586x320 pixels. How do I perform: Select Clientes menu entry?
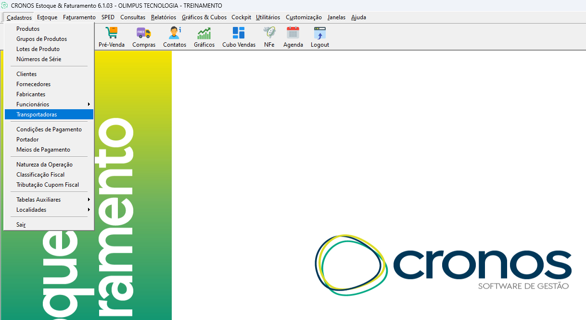(x=49, y=74)
